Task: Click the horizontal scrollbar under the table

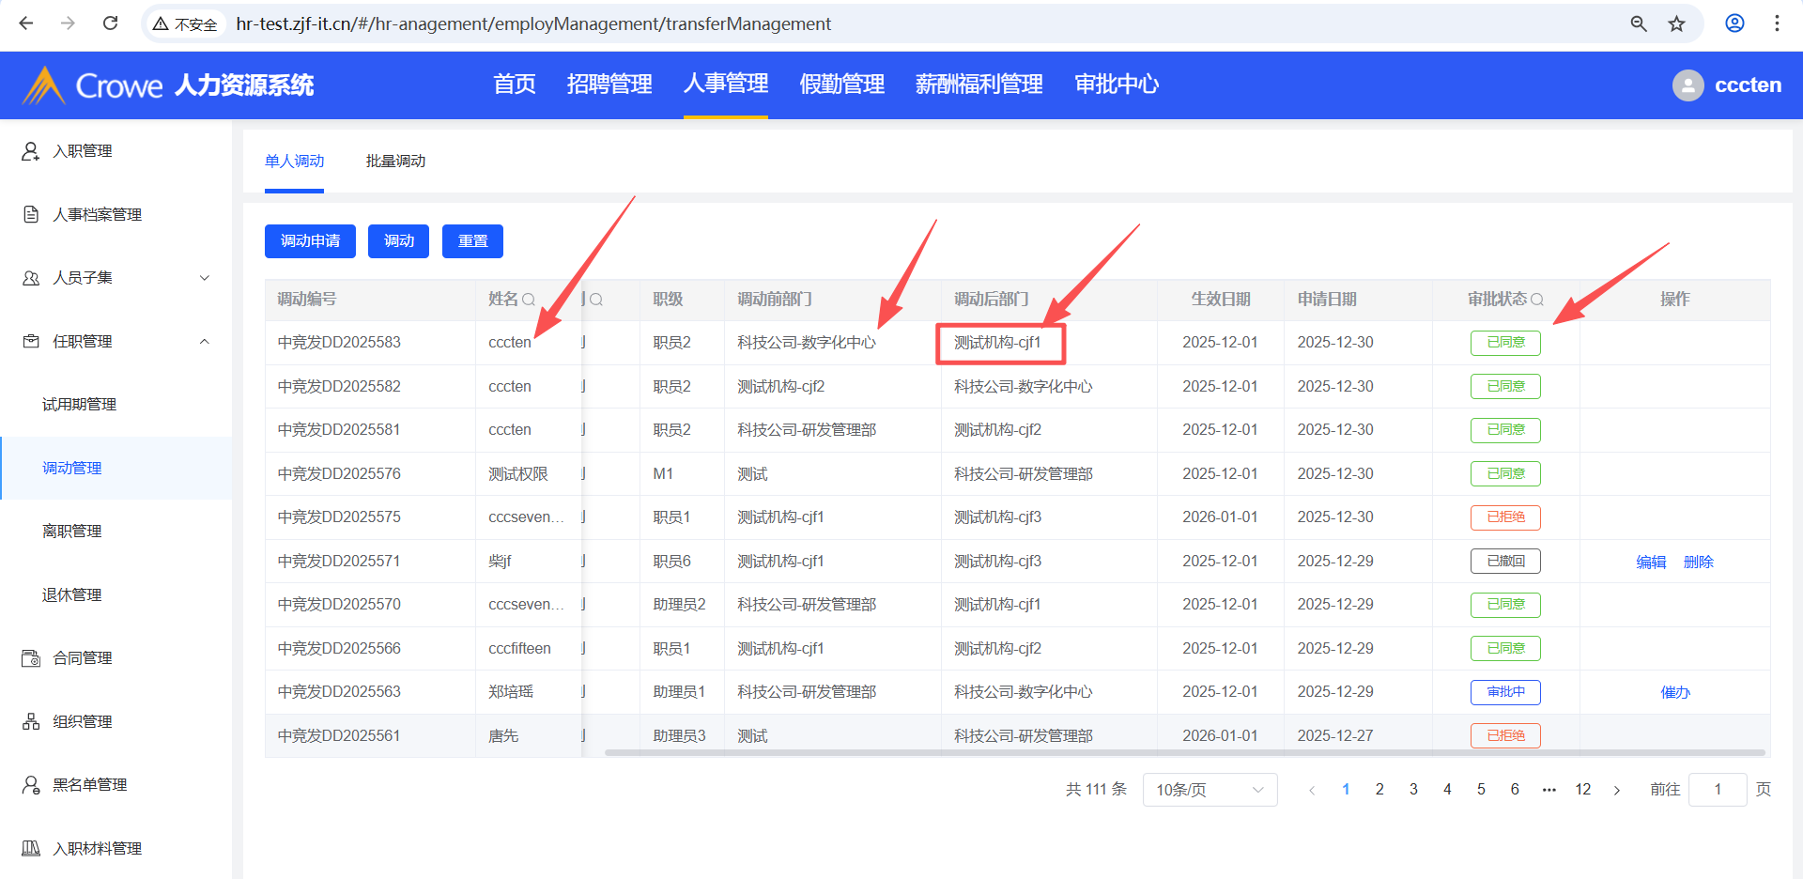Action: (1183, 752)
